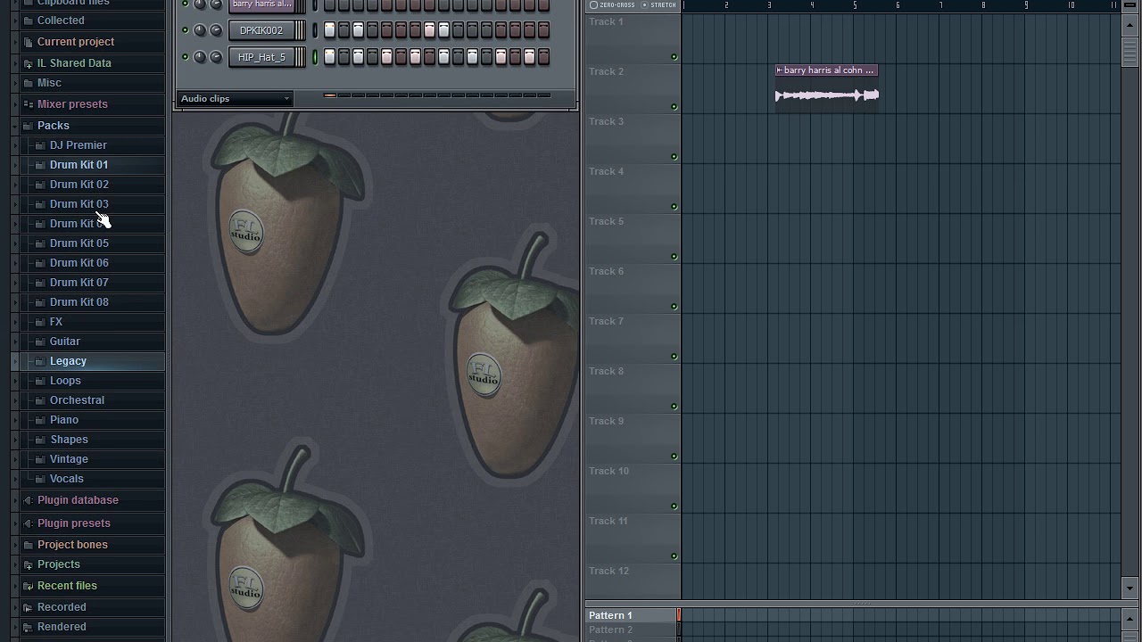Click the folder icon beside Vintage
Image resolution: width=1142 pixels, height=642 pixels.
tap(40, 459)
